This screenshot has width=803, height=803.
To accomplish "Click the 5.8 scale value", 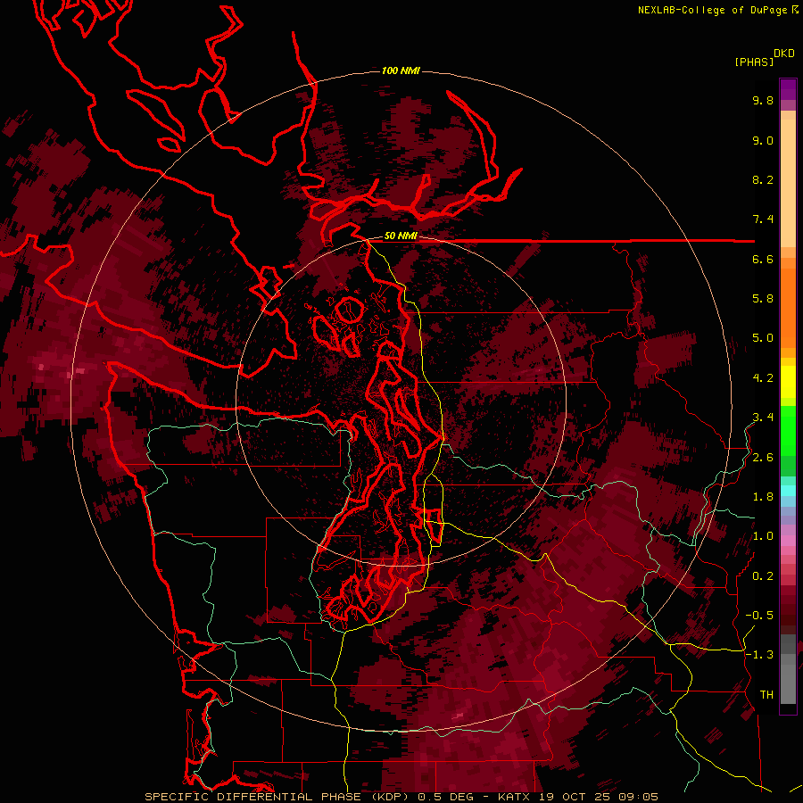I will 763,299.
